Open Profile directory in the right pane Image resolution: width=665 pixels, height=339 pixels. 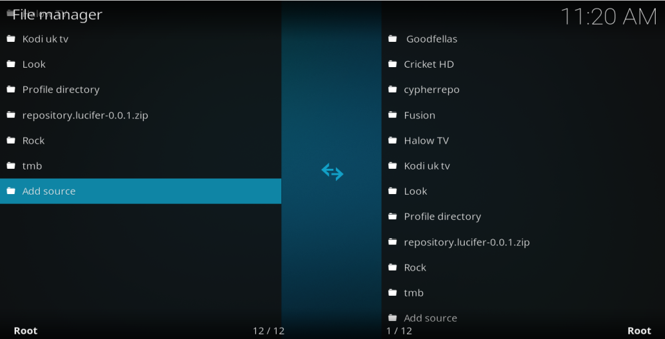[442, 217]
